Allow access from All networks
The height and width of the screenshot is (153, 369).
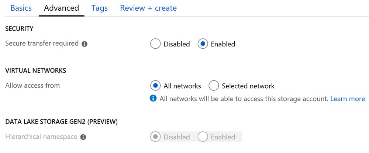[x=156, y=86]
